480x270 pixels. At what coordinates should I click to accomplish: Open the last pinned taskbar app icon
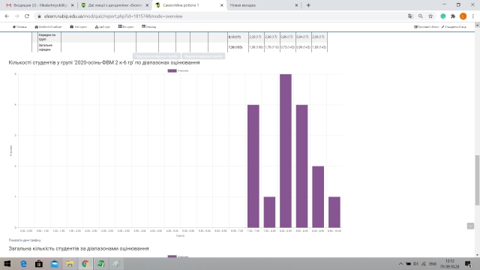pos(116,263)
